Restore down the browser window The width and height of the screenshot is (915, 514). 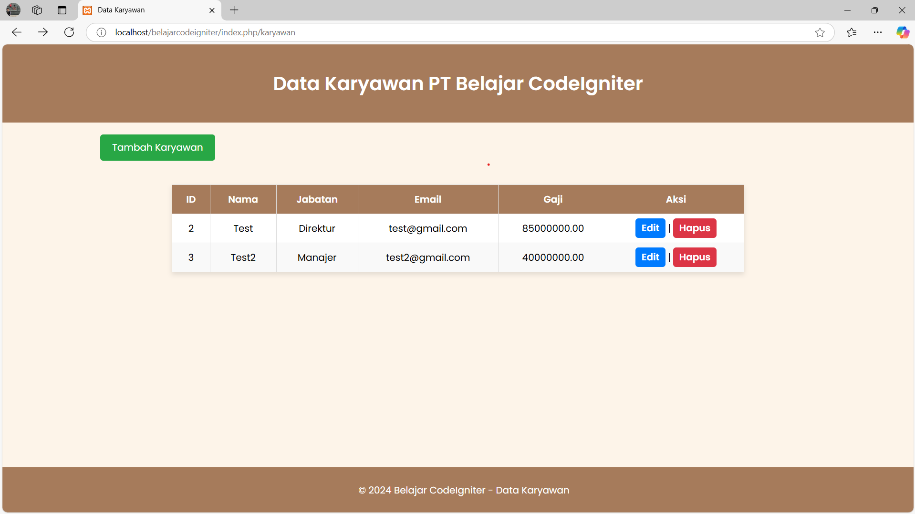[874, 10]
